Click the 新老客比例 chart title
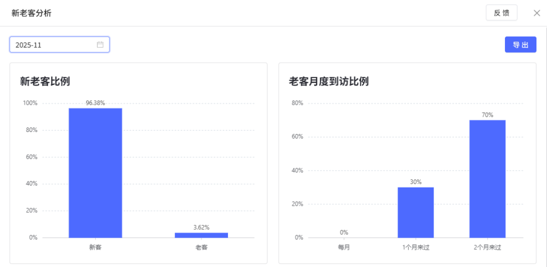Image resolution: width=547 pixels, height=267 pixels. pyautogui.click(x=45, y=81)
